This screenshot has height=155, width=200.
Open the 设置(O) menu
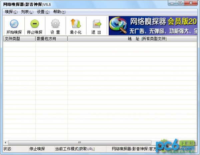tap(43, 12)
